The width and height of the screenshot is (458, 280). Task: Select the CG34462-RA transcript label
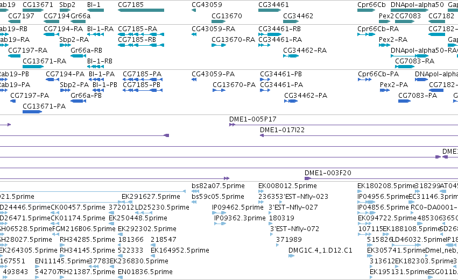click(x=305, y=51)
